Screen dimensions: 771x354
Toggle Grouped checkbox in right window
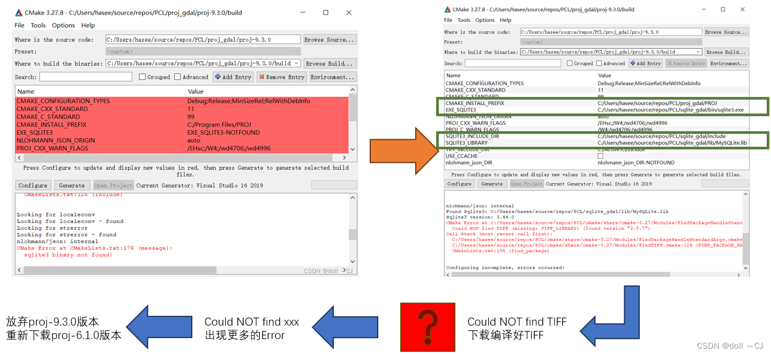click(x=570, y=63)
